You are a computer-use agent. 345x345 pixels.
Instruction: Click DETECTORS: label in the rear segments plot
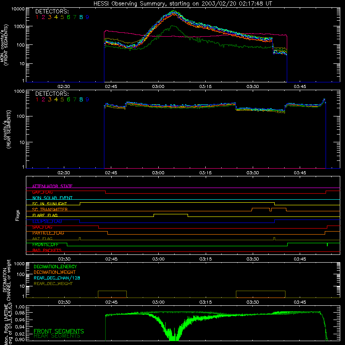click(52, 94)
